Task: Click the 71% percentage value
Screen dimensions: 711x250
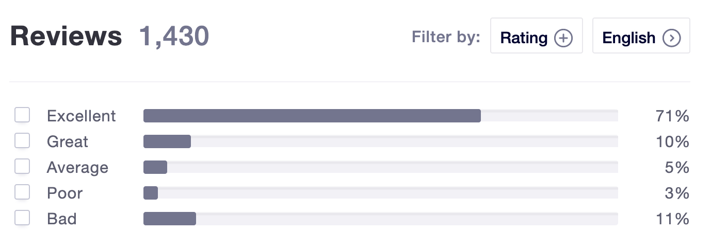Action: (673, 116)
